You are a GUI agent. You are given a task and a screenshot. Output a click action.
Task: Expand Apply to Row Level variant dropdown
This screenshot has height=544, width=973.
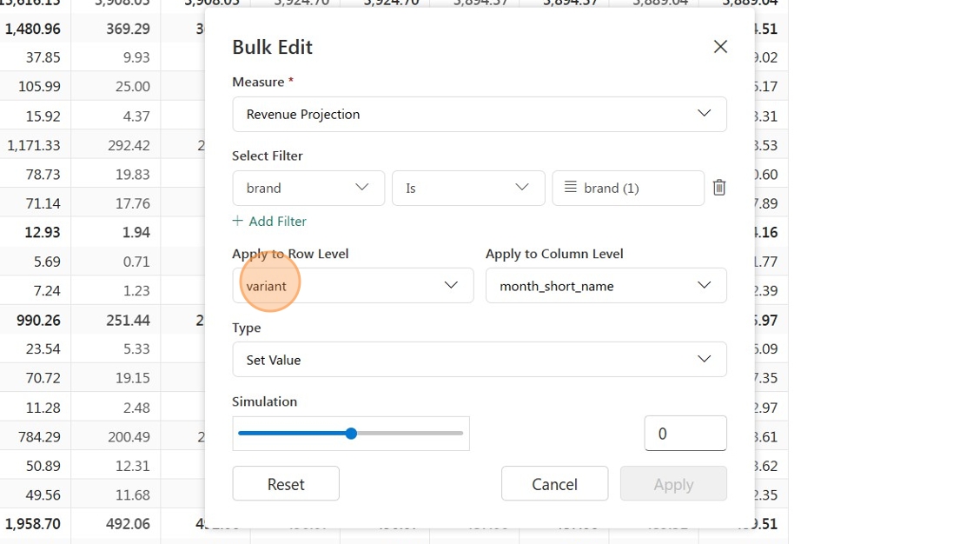pos(353,286)
